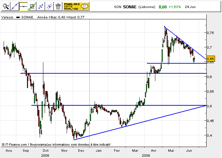Click the SON ticker symbol
The image size is (222, 158).
(118, 7)
